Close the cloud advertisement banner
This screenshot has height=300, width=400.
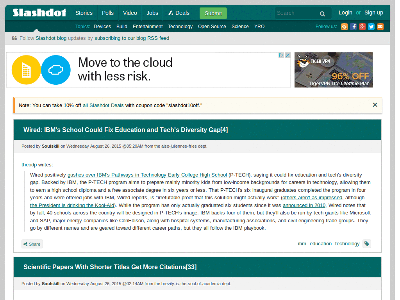[287, 55]
